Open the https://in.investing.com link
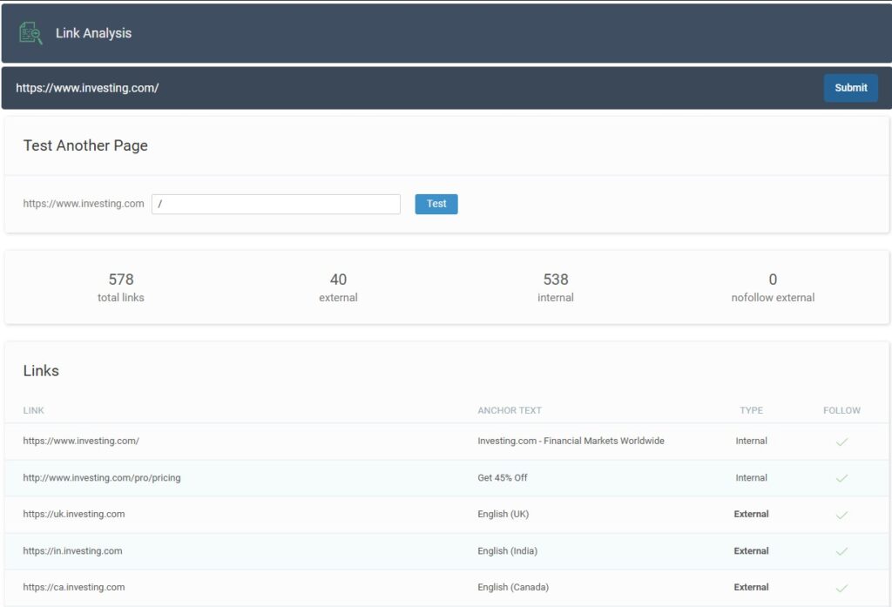Screen dimensions: 892x607 point(72,550)
